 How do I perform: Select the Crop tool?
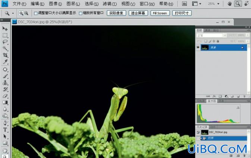pos(5,55)
